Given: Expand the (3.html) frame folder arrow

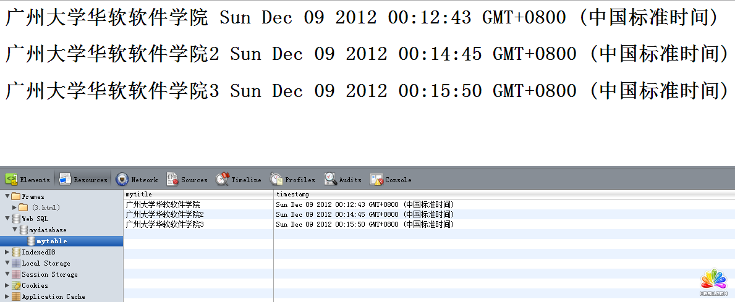Looking at the screenshot, I should [14, 208].
